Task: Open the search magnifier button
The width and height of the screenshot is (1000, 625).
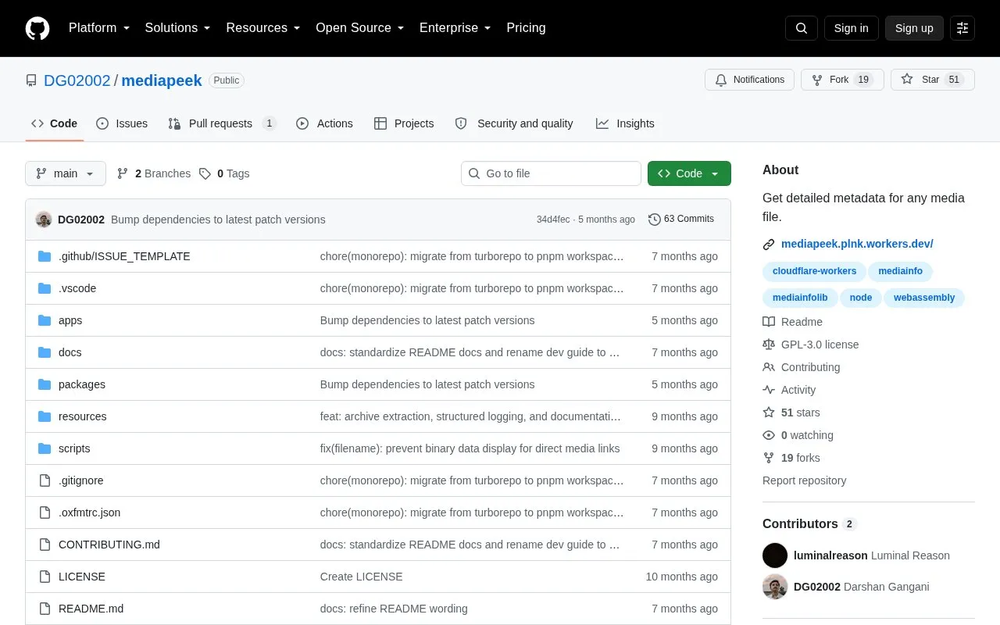Action: pyautogui.click(x=802, y=28)
